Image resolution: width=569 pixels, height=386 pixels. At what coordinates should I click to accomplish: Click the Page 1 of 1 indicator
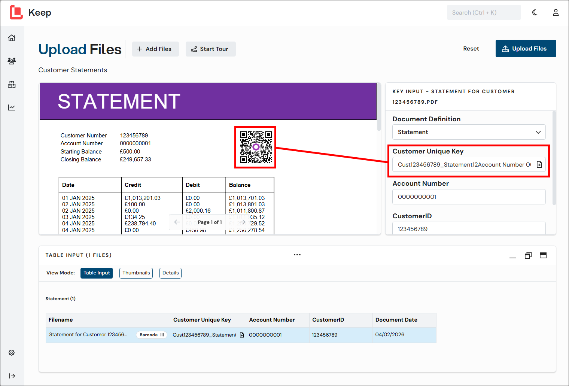210,222
